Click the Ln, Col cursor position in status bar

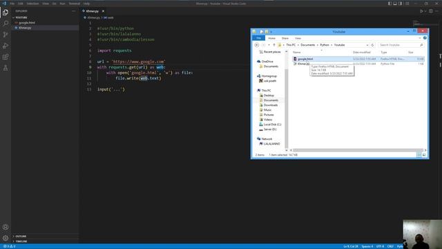(351, 246)
